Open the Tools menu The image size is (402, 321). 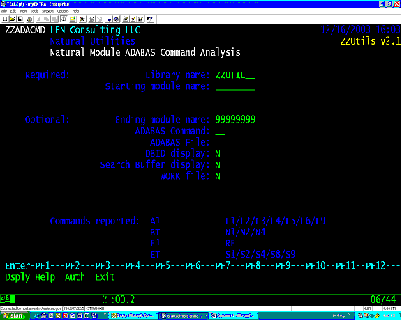[x=34, y=11]
